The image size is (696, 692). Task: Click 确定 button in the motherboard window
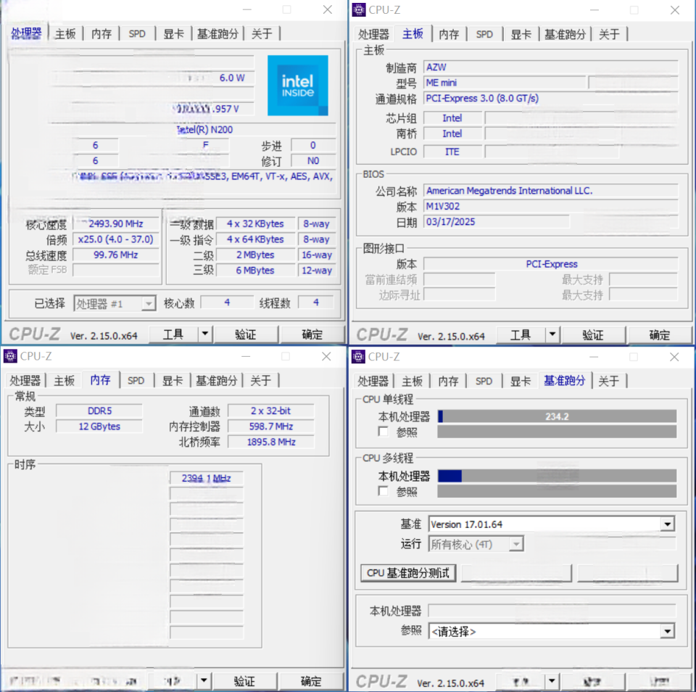pyautogui.click(x=660, y=334)
